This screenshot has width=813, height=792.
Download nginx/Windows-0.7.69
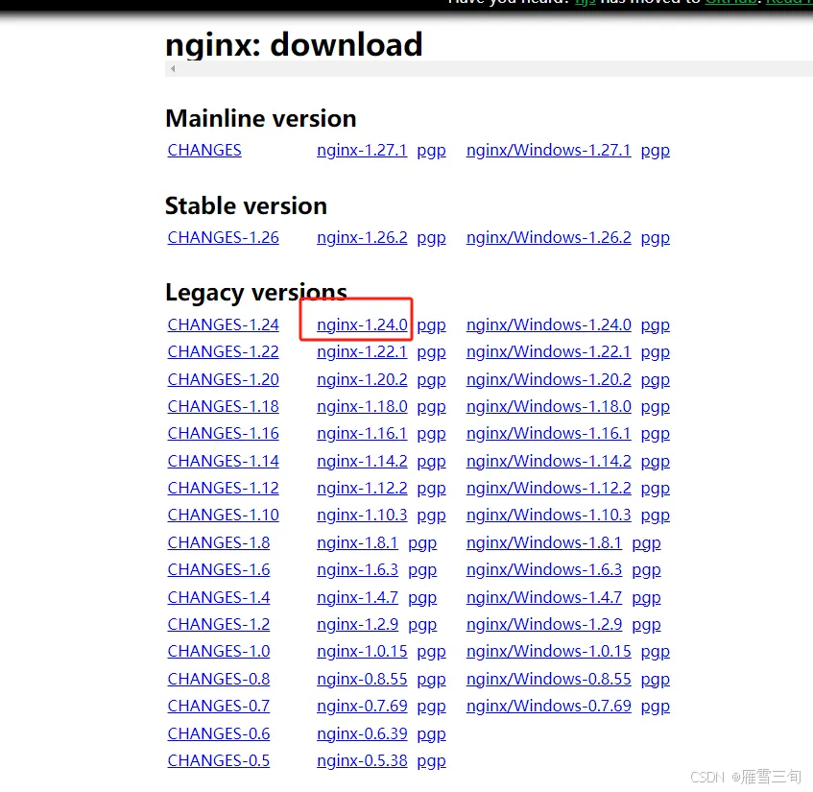(549, 707)
